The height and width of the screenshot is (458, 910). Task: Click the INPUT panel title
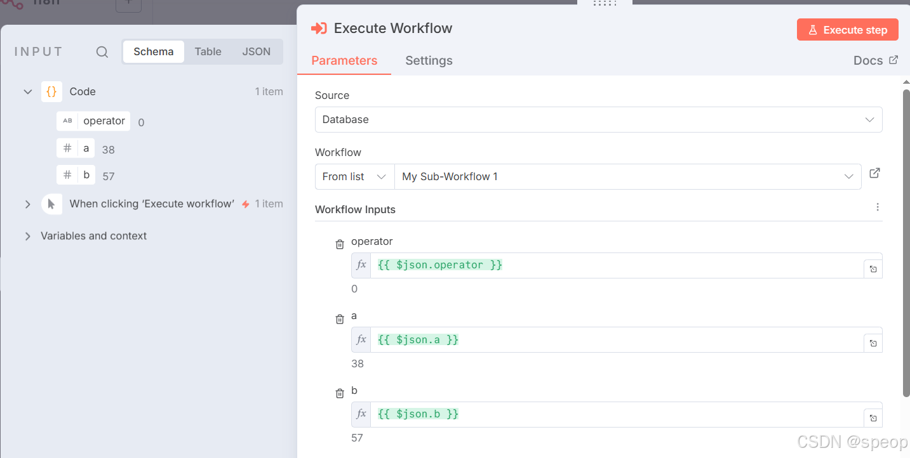[39, 52]
